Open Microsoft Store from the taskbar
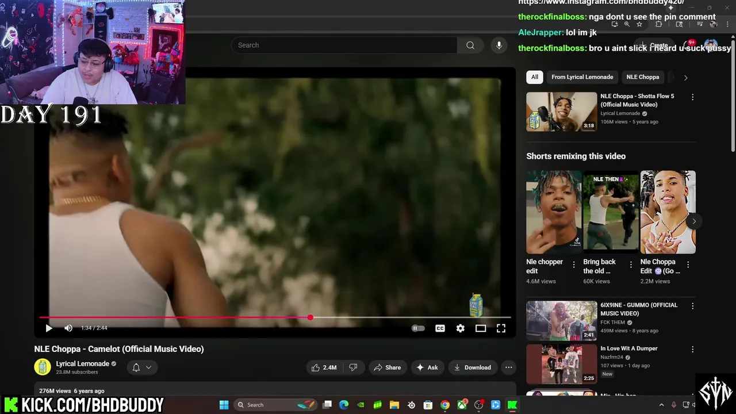This screenshot has height=414, width=736. (428, 405)
